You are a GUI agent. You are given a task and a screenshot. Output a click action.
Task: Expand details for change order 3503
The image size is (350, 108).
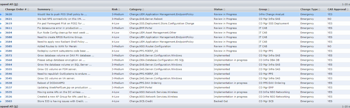tap(1, 101)
